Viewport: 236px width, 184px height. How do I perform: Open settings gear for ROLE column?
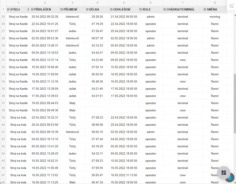141,9
